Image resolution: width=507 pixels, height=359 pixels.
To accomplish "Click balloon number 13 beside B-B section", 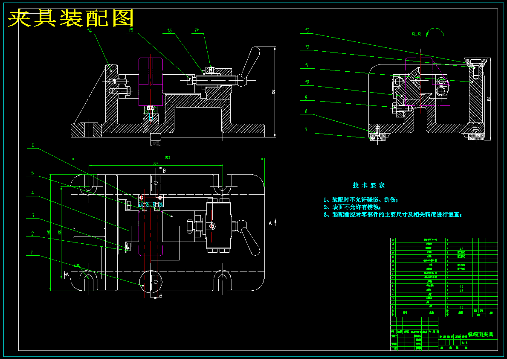I will coord(307,30).
